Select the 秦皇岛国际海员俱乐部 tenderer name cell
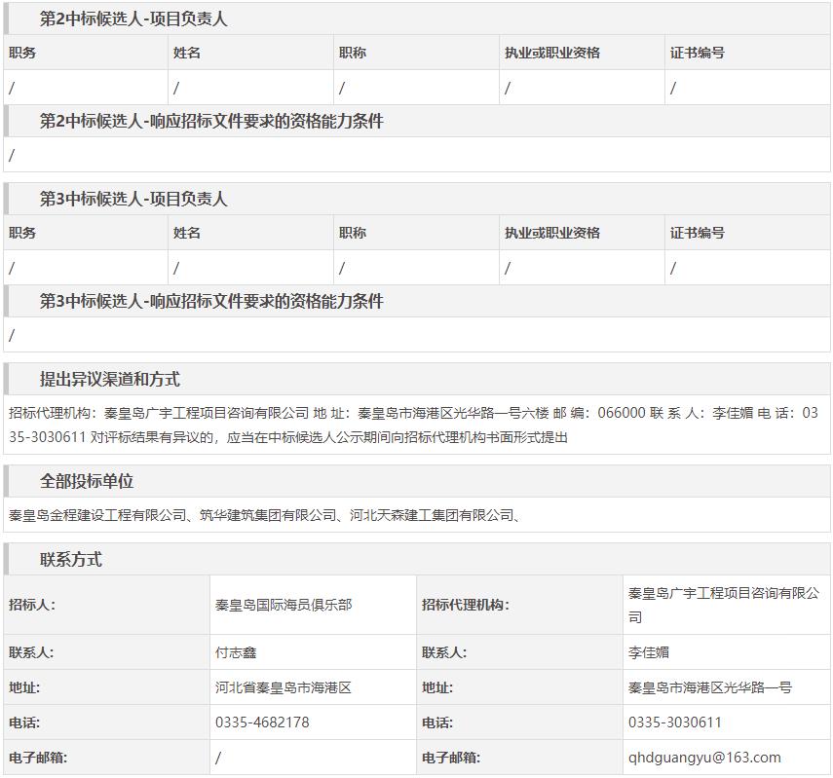 click(x=284, y=605)
